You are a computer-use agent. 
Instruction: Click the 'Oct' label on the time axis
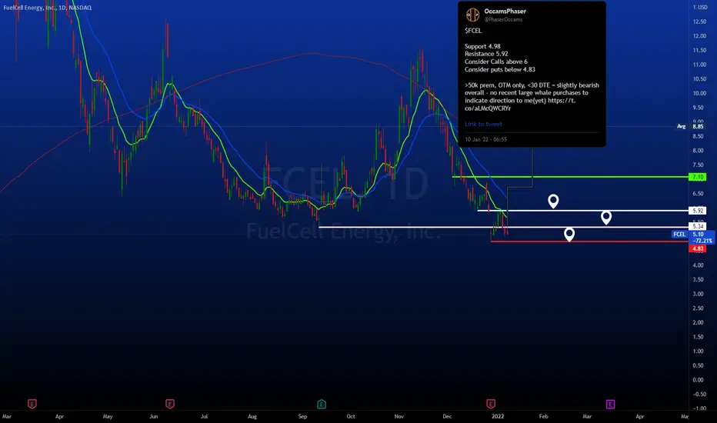pyautogui.click(x=350, y=417)
